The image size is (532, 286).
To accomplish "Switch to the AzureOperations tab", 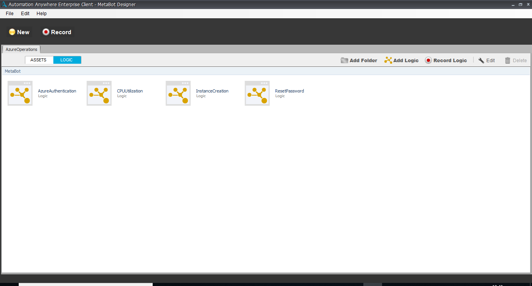I will [21, 49].
